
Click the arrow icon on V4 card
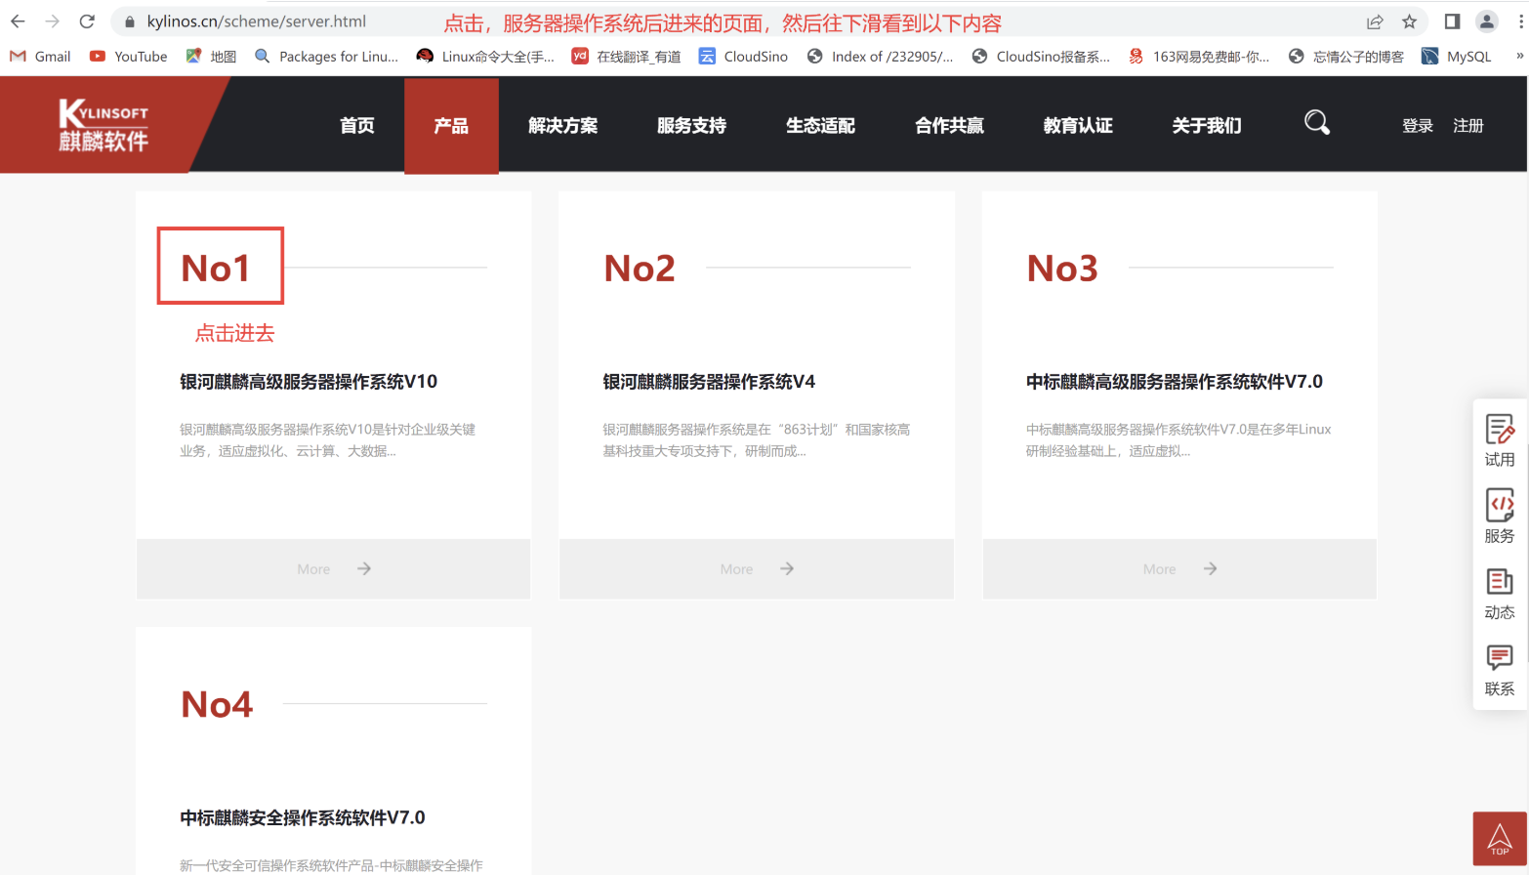pyautogui.click(x=787, y=568)
